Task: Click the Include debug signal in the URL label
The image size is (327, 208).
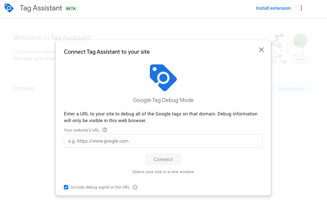Action: pyautogui.click(x=100, y=187)
